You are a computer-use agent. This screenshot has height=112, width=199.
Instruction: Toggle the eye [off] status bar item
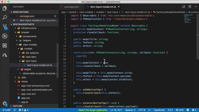click(x=180, y=110)
